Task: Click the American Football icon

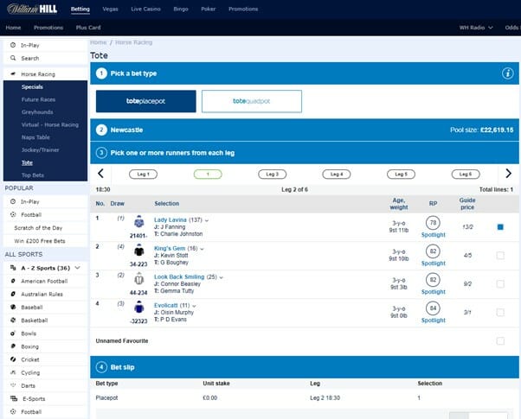Action: pyautogui.click(x=13, y=281)
